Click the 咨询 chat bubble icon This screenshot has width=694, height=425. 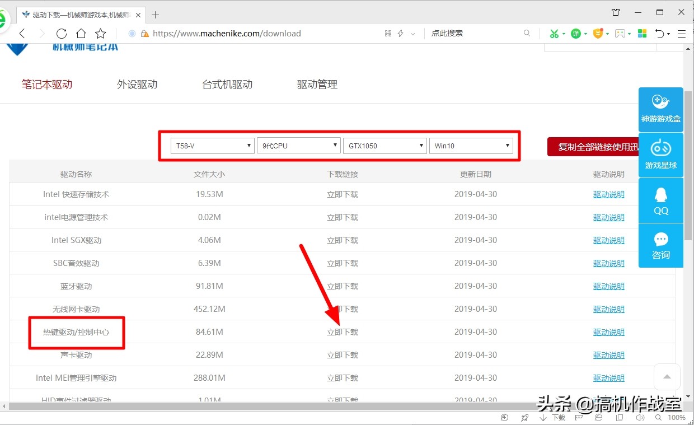click(660, 245)
